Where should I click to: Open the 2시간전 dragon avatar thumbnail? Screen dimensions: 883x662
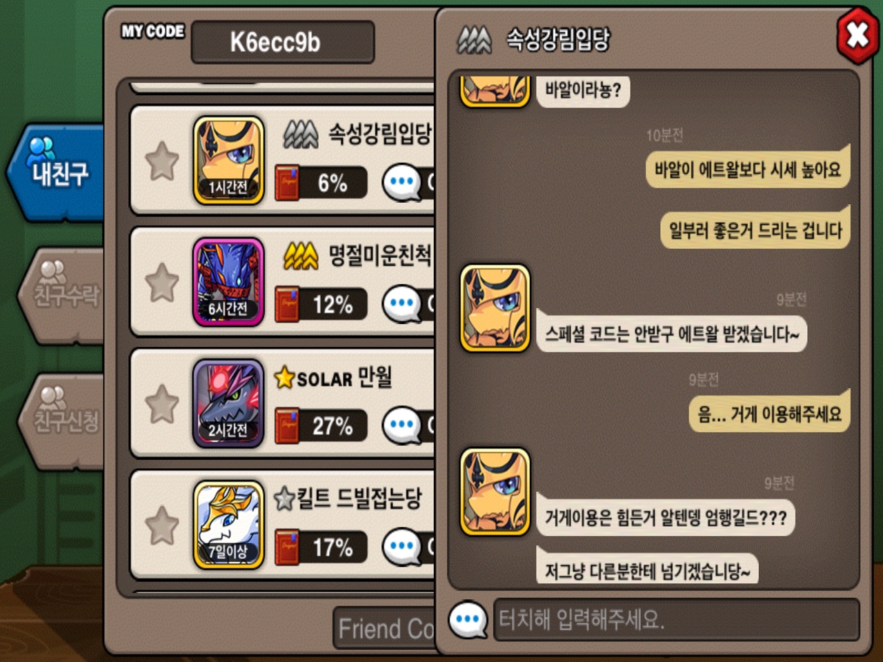click(228, 403)
